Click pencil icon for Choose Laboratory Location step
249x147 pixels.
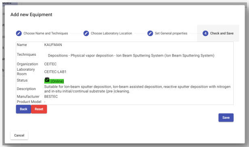pos(86,33)
